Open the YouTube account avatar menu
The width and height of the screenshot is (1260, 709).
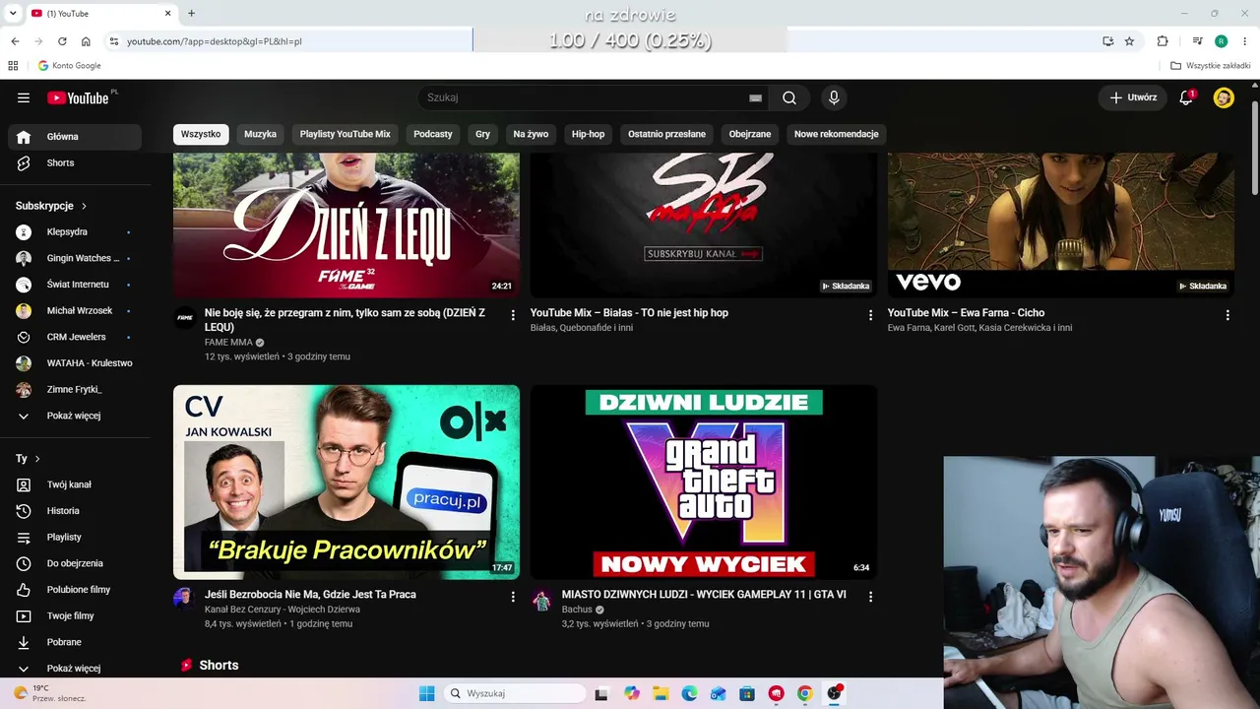(x=1224, y=97)
